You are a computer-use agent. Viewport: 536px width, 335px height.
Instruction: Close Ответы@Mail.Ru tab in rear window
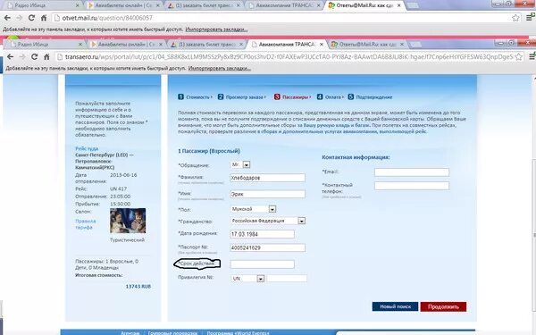click(398, 5)
